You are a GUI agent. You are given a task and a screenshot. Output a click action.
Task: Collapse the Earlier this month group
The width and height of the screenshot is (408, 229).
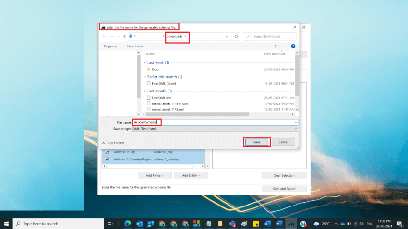[x=145, y=77]
